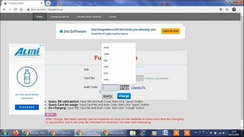Open Disable Adult Channels menu item
Viewport: 244px width, 137px height.
click(x=89, y=17)
